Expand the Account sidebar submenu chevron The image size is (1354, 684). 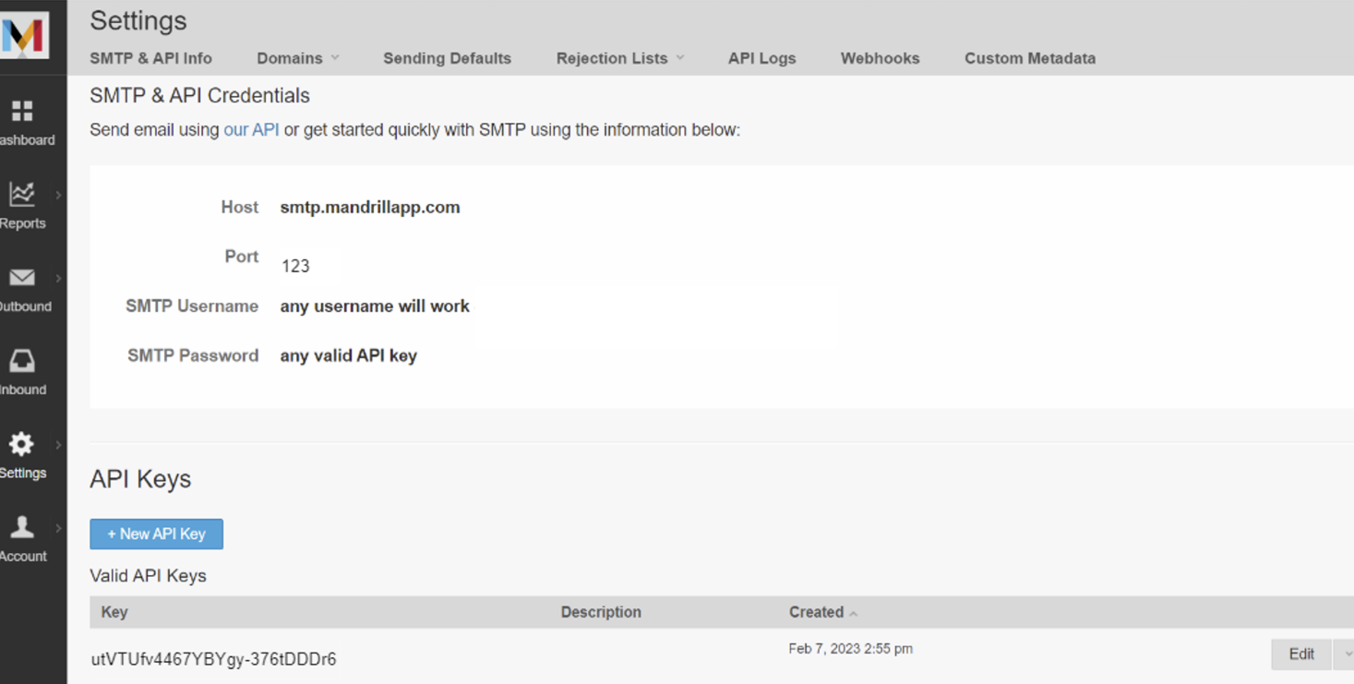coord(57,529)
